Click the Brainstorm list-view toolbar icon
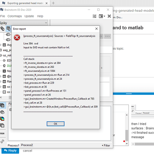Image resolution: width=154 pixels, height=154 pixels. click(x=95, y=16)
